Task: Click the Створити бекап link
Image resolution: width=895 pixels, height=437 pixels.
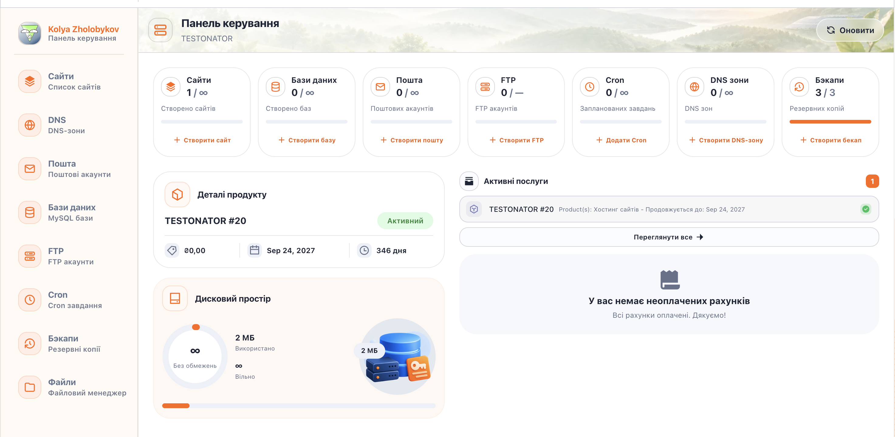Action: 831,140
